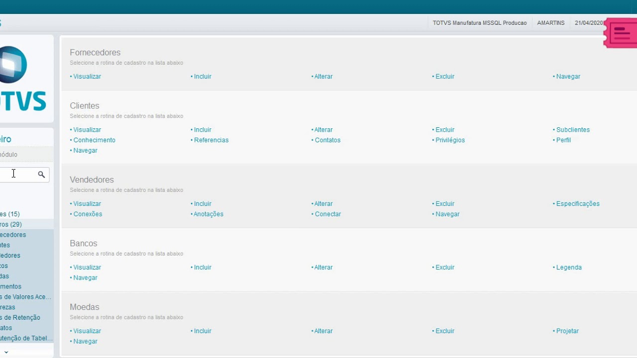Open Legenda link under Bancos

pos(569,268)
